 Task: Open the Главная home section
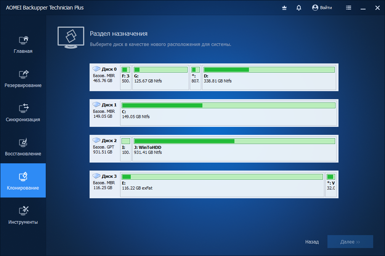pos(23,44)
